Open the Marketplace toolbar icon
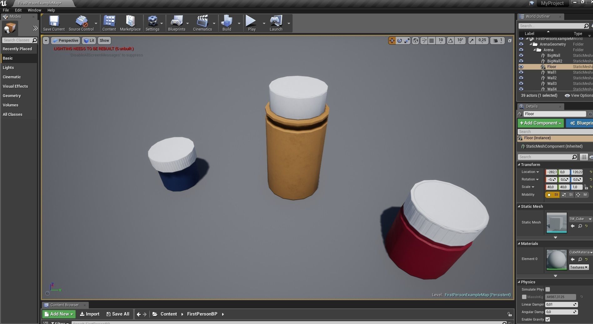 (130, 23)
